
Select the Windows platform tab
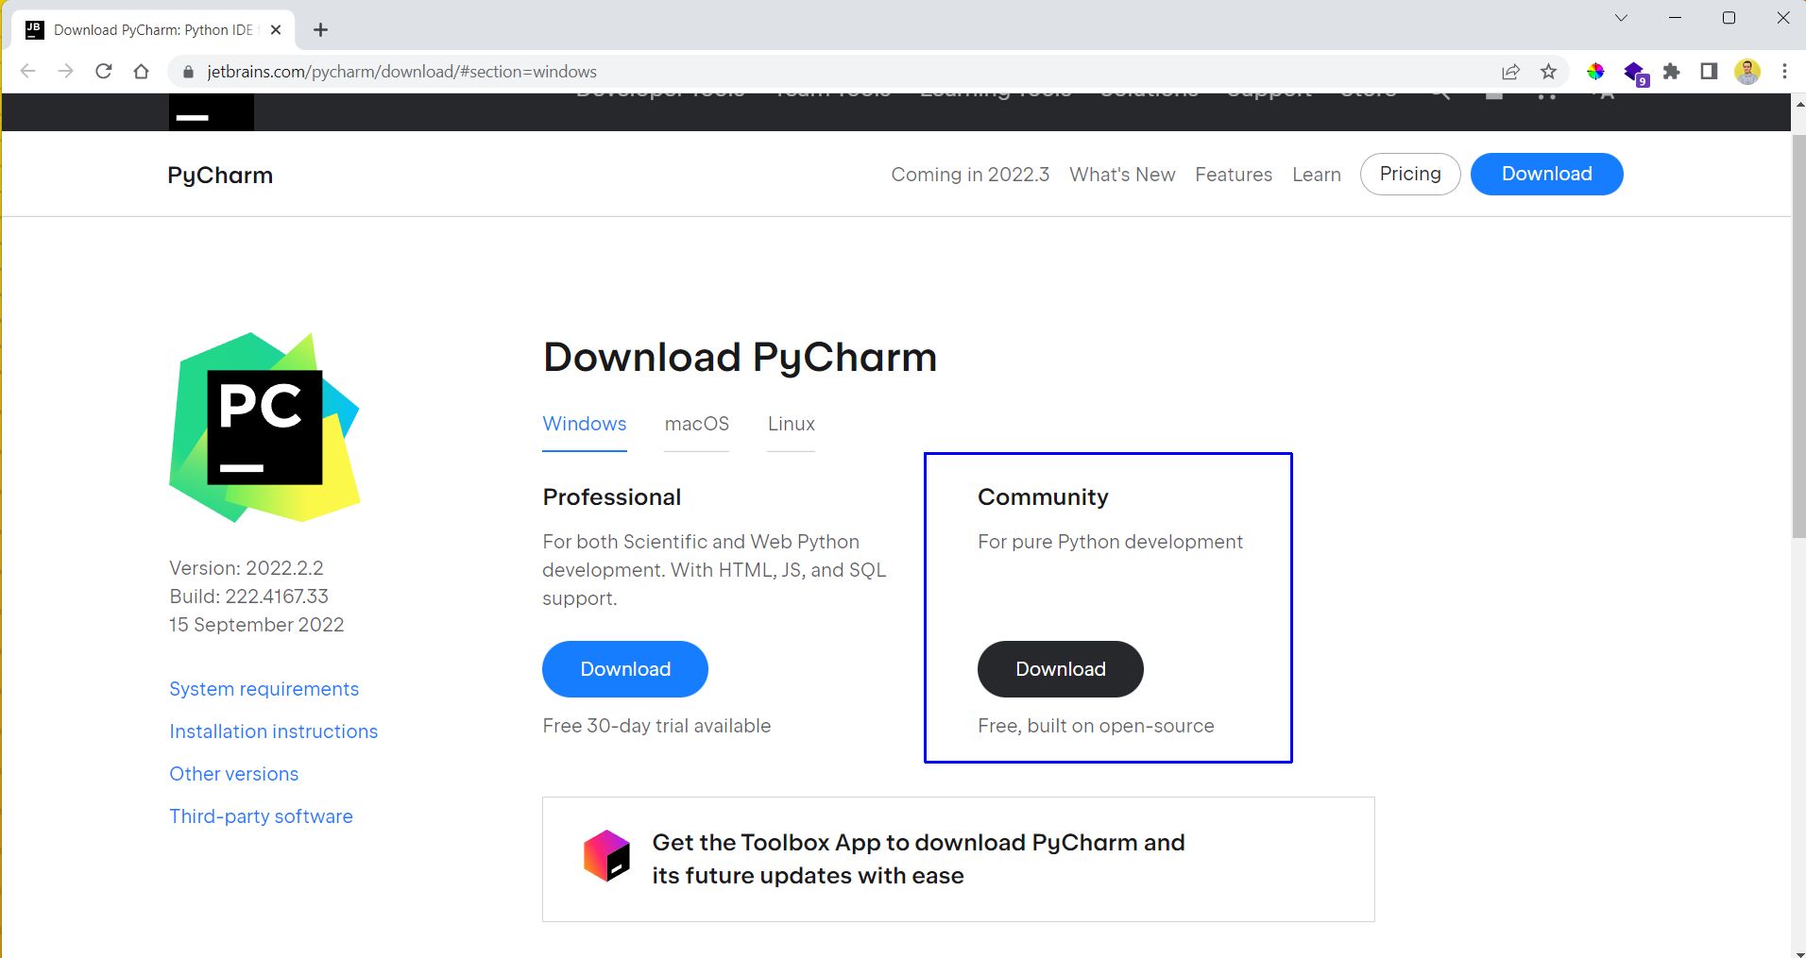[x=585, y=424]
